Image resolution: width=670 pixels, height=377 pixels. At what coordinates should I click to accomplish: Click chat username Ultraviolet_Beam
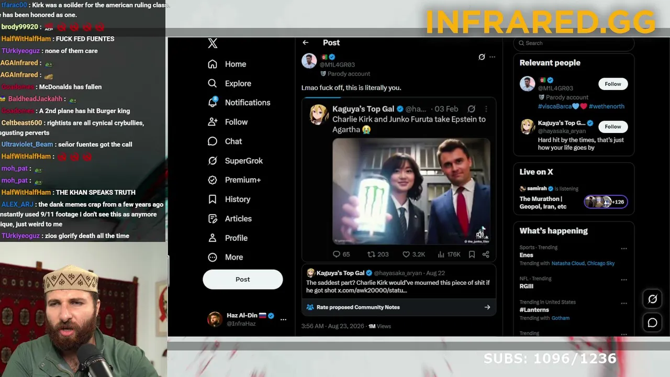27,145
